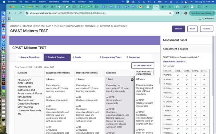
Task: Click the checkmark icon in the 1 Point cell
Action: click(132, 80)
